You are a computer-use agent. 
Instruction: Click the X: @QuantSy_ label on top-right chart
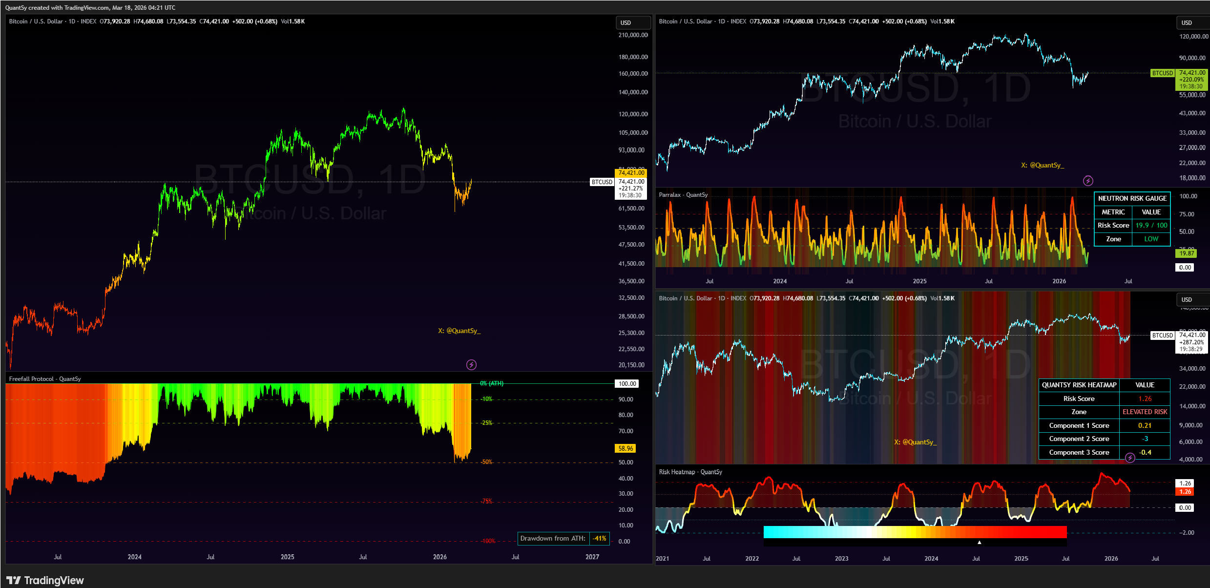tap(1043, 166)
